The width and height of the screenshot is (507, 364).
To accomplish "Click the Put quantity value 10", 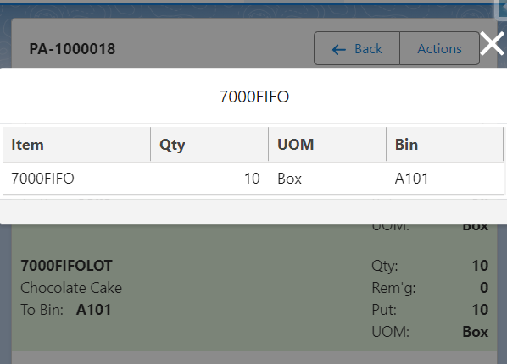I will coord(480,310).
